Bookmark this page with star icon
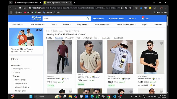This screenshot has width=177, height=99. tap(130, 8)
